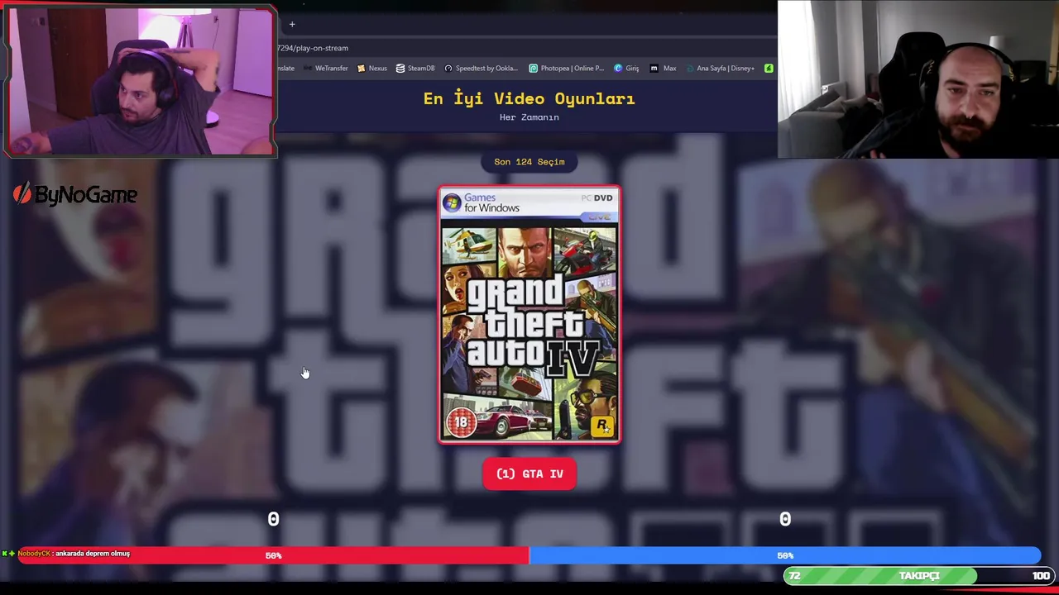Click the red 50% vote bar
The width and height of the screenshot is (1059, 595).
pyautogui.click(x=274, y=556)
